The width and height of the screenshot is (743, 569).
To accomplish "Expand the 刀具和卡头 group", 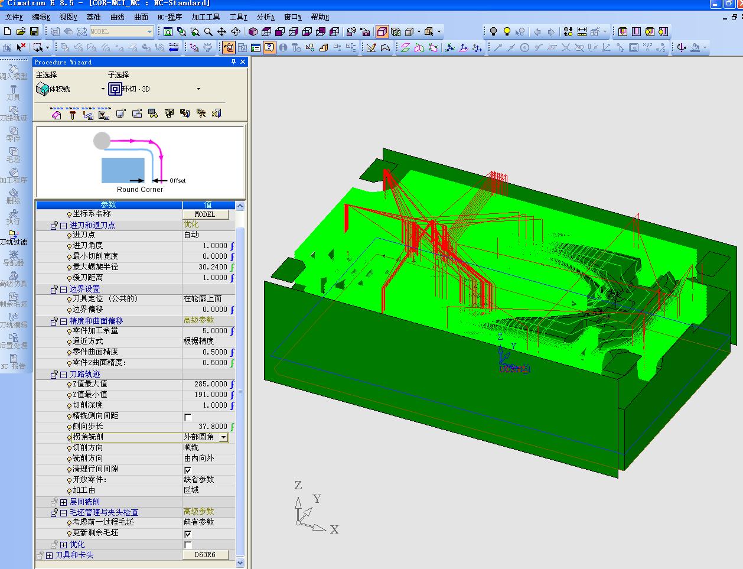I will coord(49,555).
